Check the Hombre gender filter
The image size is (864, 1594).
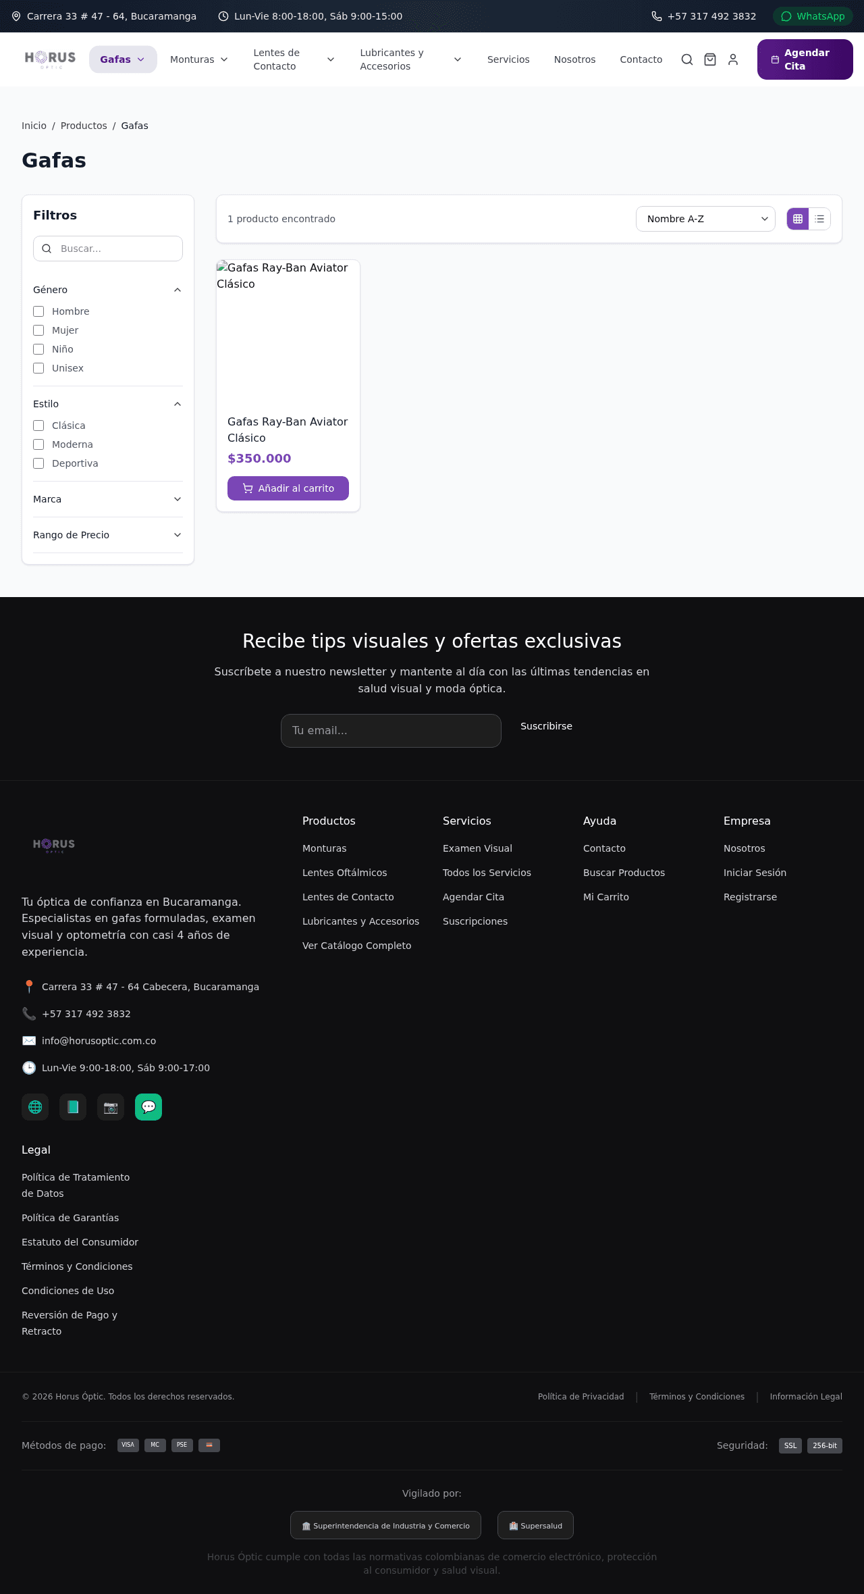38,311
